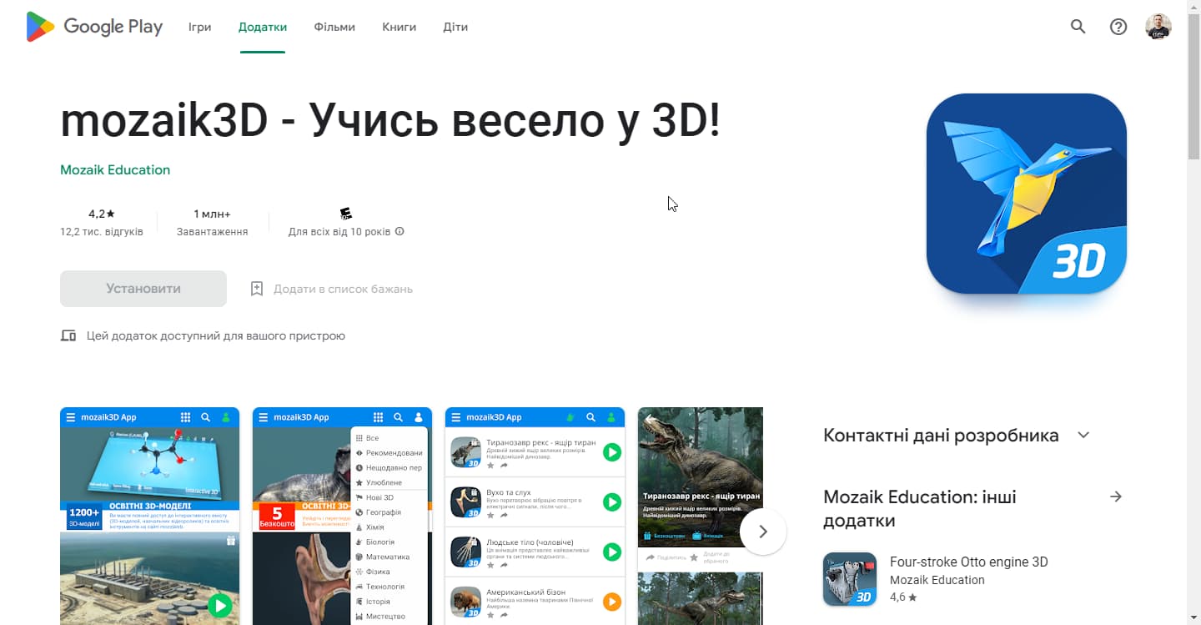Open the Mozaik Education developer link
This screenshot has height=625, width=1201.
(115, 169)
